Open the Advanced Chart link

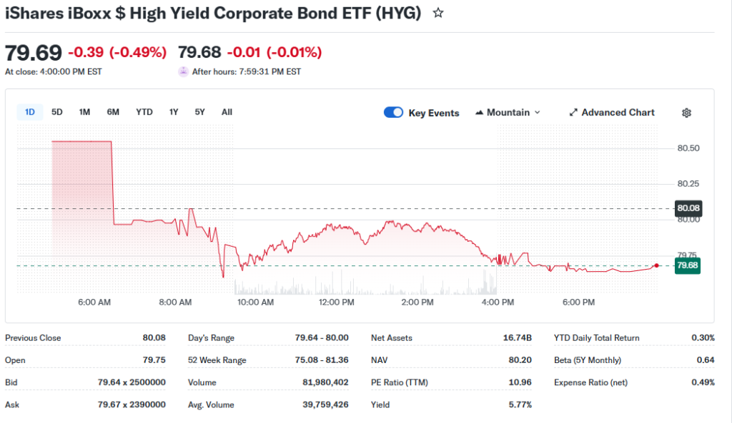coord(618,113)
